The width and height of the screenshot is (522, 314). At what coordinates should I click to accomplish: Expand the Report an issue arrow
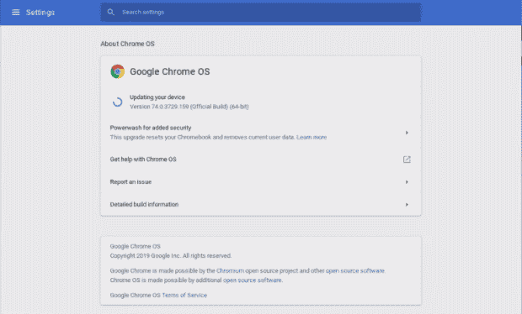pos(407,182)
